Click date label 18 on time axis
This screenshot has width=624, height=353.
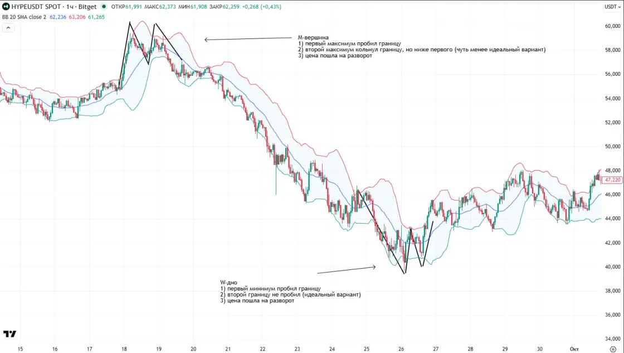click(124, 349)
